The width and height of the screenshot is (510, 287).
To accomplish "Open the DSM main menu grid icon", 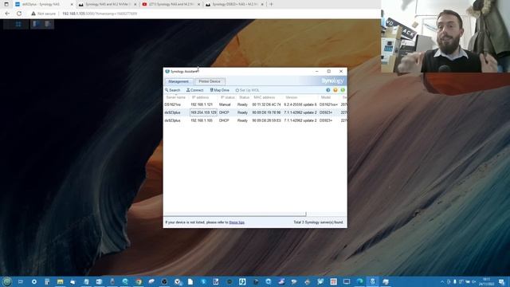I will (18, 24).
